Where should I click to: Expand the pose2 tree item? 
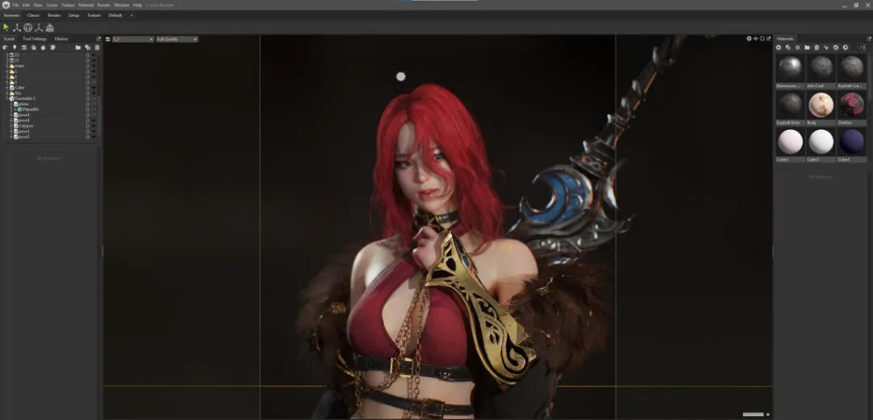[x=11, y=136]
